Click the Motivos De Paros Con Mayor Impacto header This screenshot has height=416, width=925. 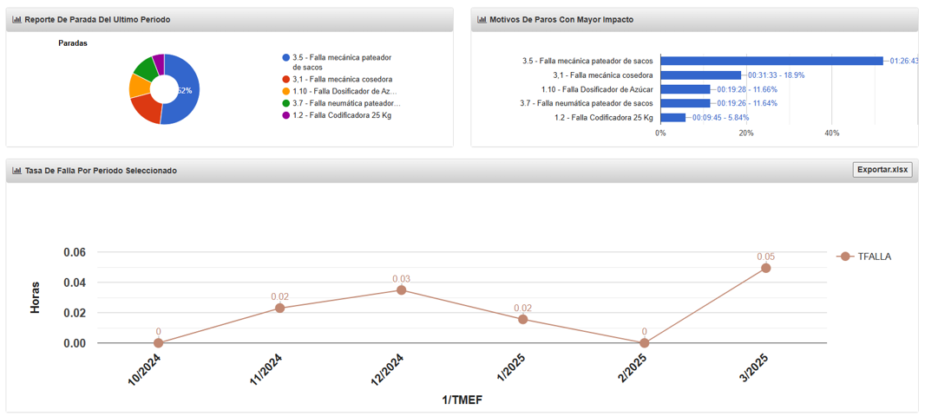(561, 19)
